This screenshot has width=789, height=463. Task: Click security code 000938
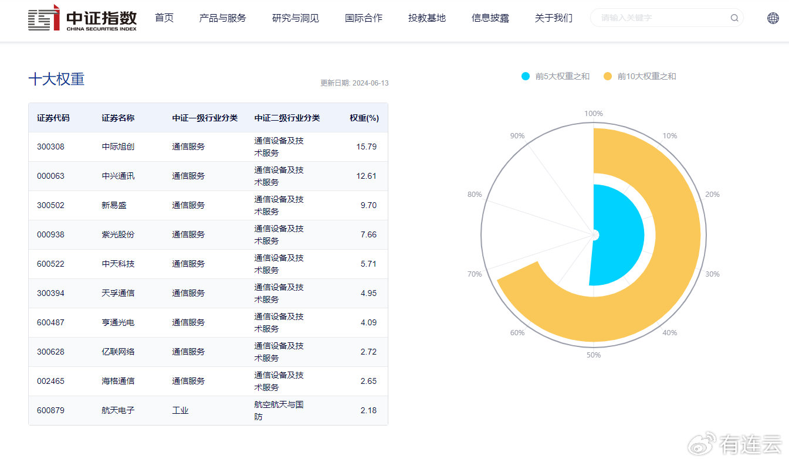click(x=50, y=234)
